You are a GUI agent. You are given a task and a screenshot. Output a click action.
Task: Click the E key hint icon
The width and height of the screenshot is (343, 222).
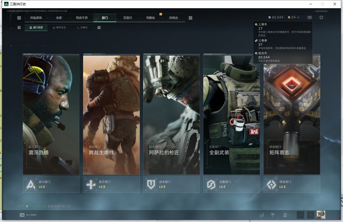[x=191, y=18]
